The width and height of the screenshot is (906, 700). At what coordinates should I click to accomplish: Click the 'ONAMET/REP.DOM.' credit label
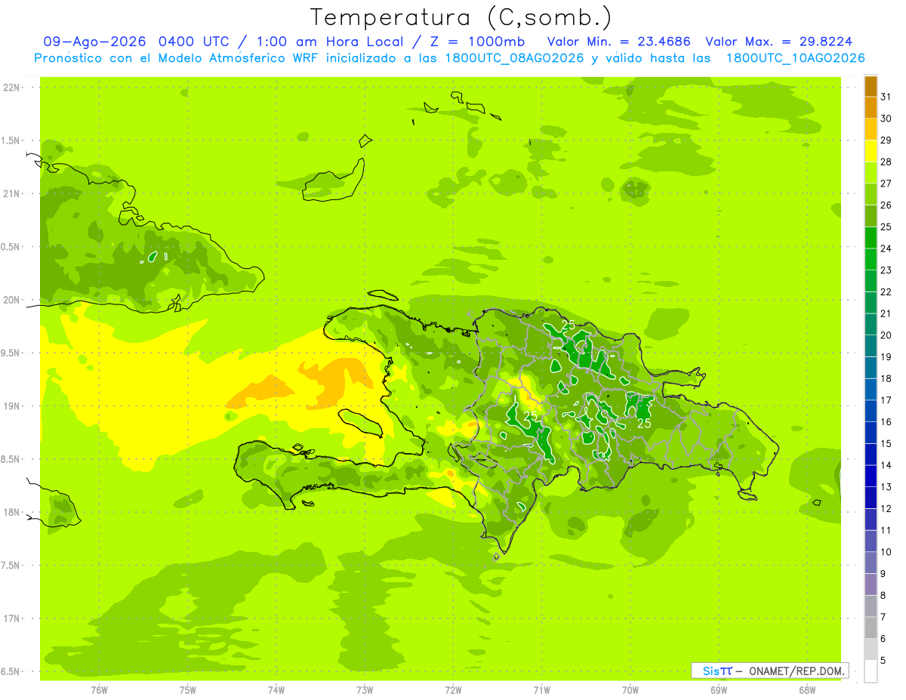click(797, 671)
